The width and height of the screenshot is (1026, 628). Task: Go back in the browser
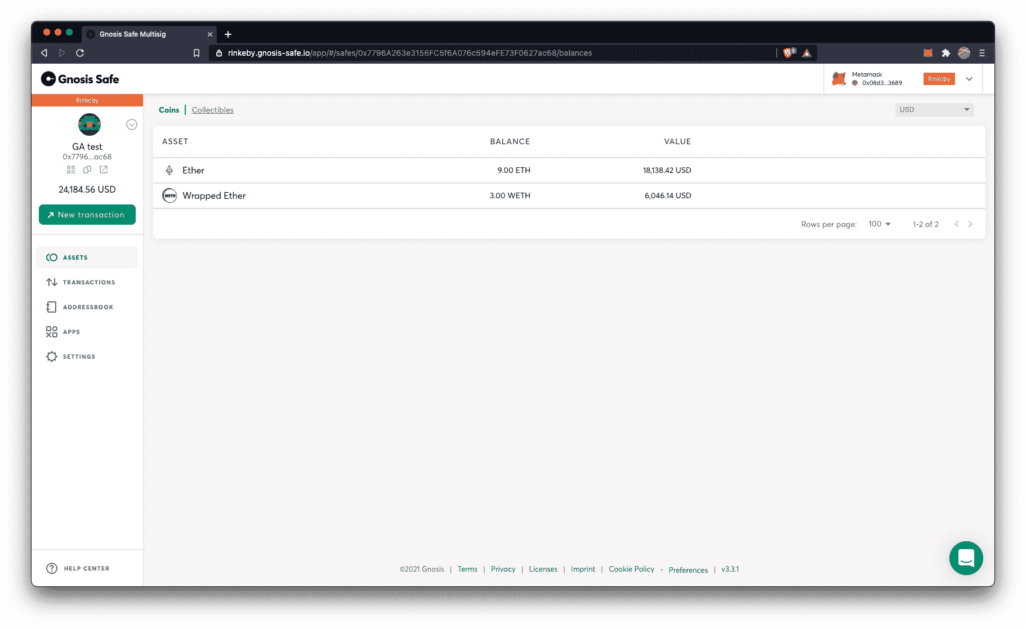(x=44, y=53)
